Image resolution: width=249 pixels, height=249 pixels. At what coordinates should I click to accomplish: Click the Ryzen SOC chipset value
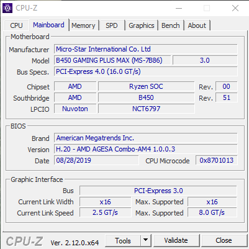point(146,86)
